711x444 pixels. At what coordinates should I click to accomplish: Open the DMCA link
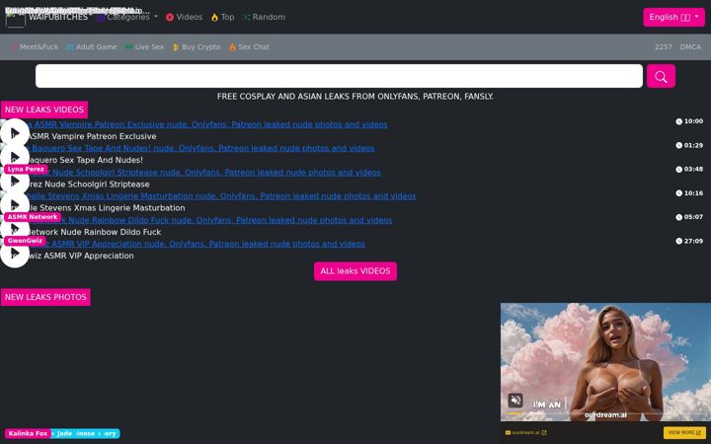click(690, 47)
